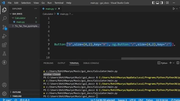Click line number 10 in gutter

[x=48, y=58]
